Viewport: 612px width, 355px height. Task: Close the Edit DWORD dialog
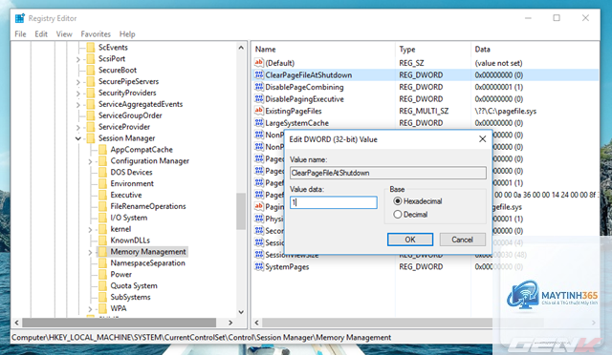(x=482, y=139)
